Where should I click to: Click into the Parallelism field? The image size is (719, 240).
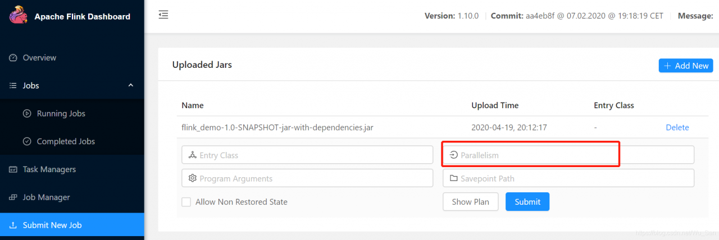(568, 155)
